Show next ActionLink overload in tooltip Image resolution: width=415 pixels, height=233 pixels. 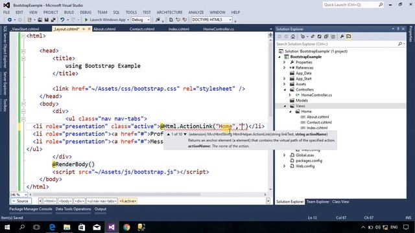pos(185,134)
